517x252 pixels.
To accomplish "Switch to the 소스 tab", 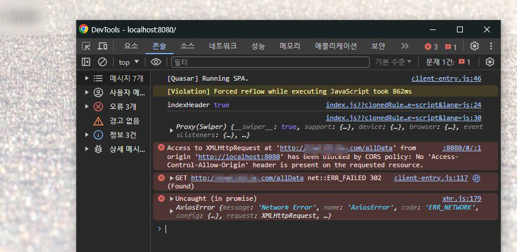I will coord(187,46).
